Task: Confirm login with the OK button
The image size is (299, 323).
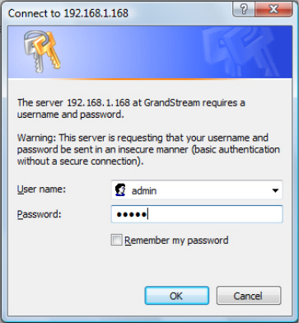Action: pyautogui.click(x=176, y=296)
